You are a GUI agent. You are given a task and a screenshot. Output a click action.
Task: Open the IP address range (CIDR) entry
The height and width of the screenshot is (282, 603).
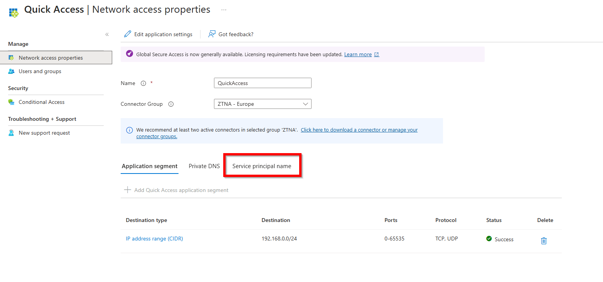(x=154, y=239)
